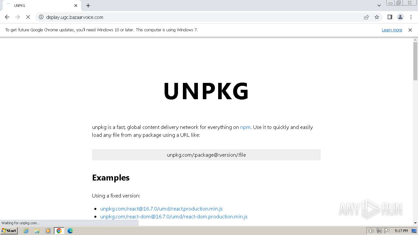418x235 pixels.
Task: Open the npm link
Action: pos(245,127)
